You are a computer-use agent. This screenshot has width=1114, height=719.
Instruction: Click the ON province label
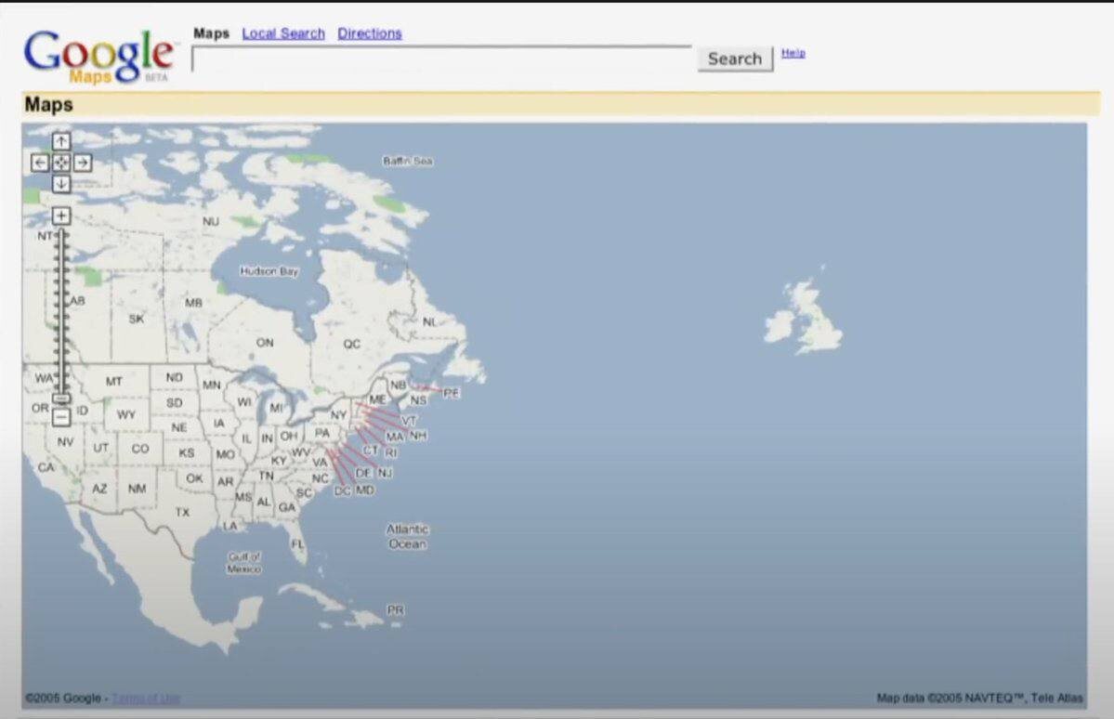pos(265,343)
